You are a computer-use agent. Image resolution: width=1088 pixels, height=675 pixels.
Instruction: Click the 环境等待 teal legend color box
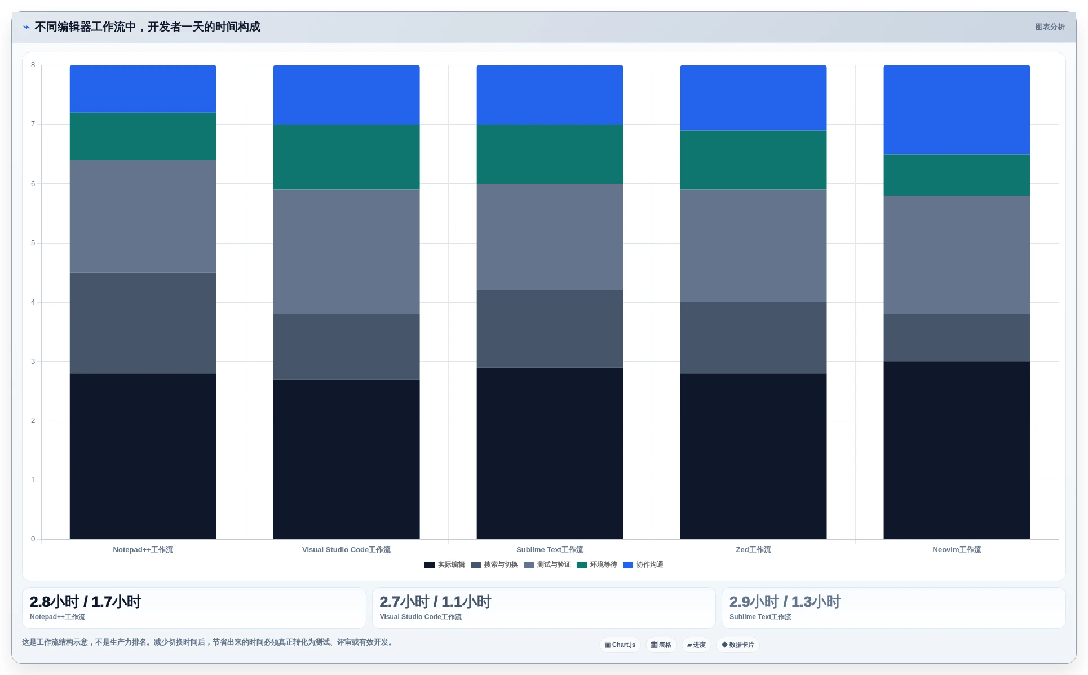[x=582, y=565]
